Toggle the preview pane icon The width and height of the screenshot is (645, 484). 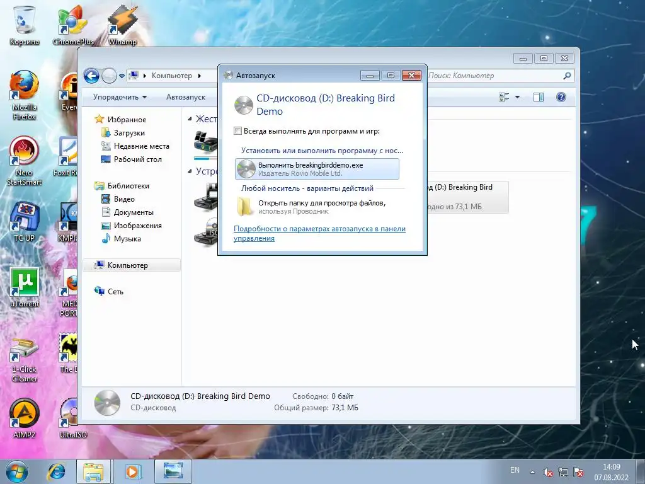[539, 97]
